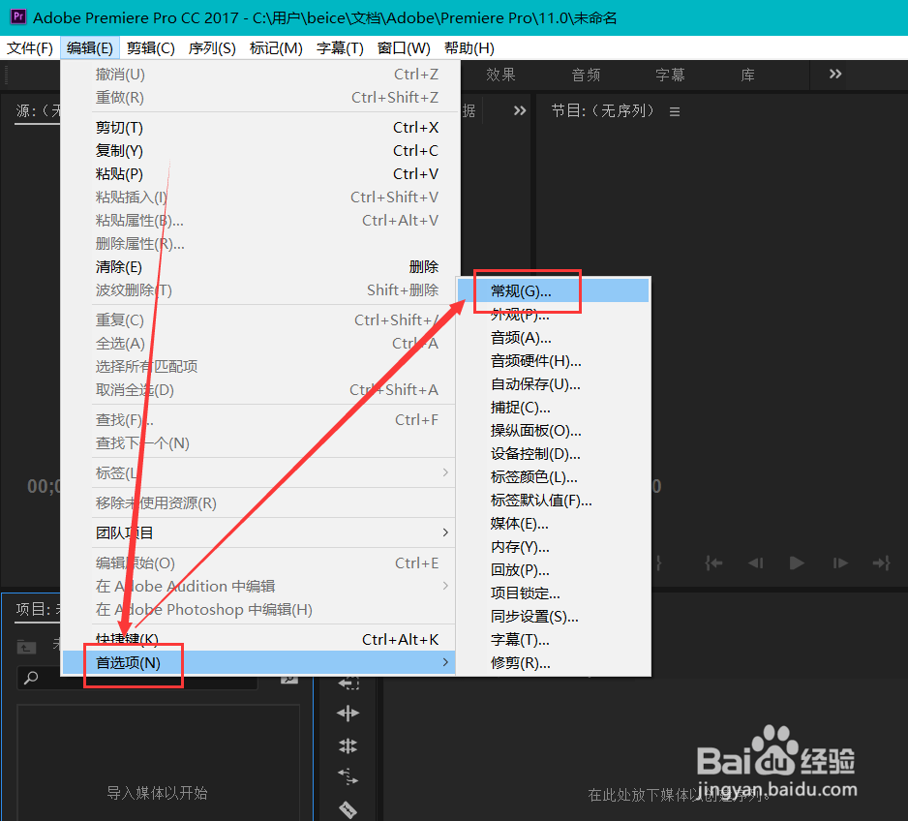Click Mark Out brace icon in Program monitor

coord(658,563)
